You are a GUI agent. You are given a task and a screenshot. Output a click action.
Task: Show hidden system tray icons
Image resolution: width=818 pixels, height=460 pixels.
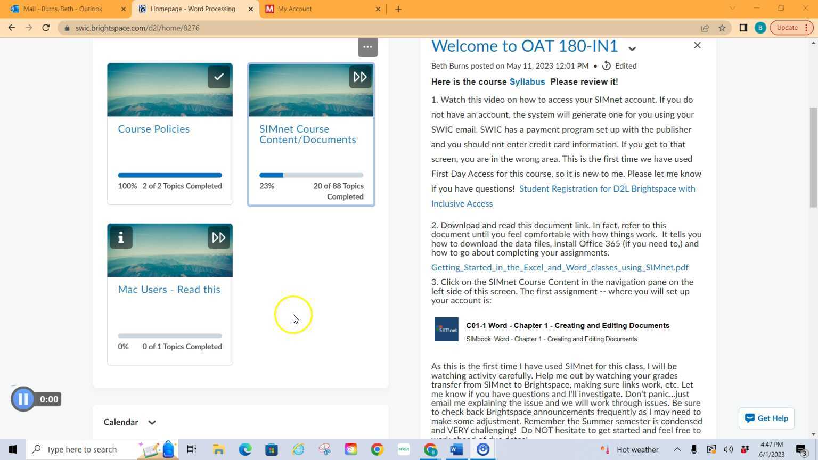click(676, 449)
